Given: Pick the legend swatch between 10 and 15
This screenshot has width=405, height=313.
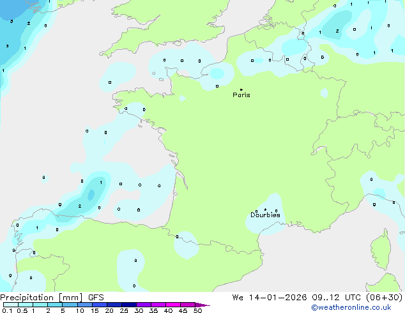Looking at the screenshot, I should click(85, 305).
